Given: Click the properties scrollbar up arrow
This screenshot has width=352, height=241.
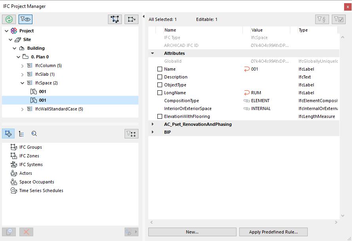Looking at the screenshot, I should pyautogui.click(x=343, y=37).
